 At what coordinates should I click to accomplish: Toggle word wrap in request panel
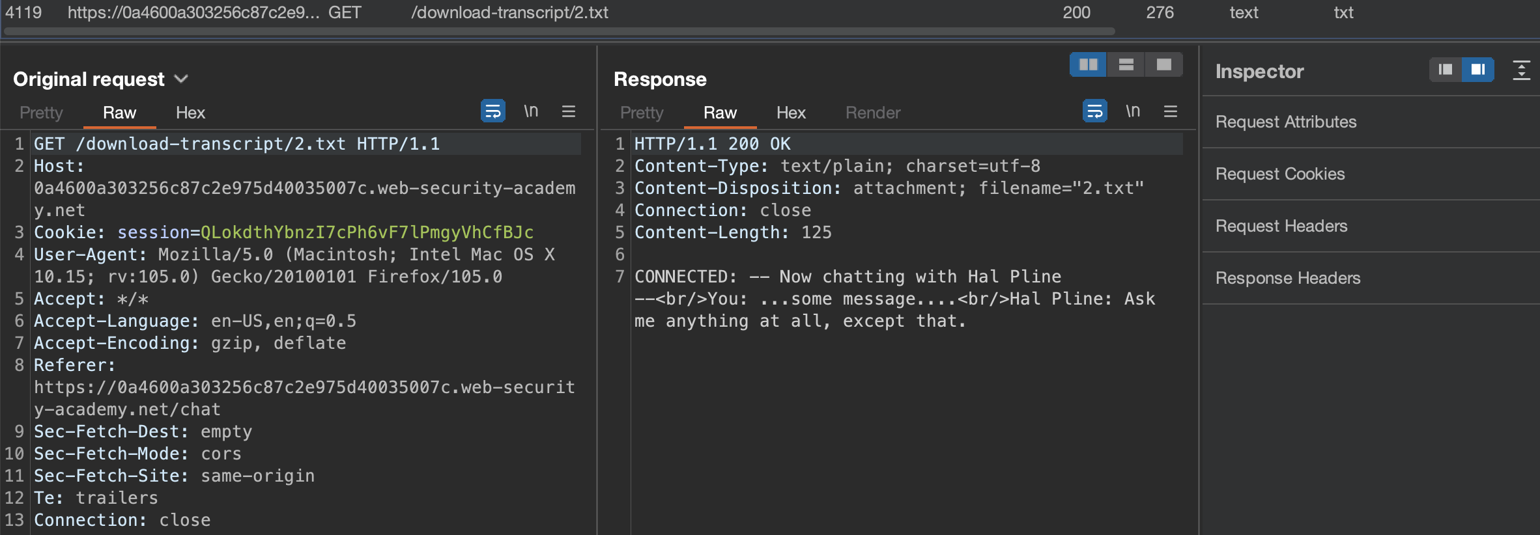click(x=493, y=111)
